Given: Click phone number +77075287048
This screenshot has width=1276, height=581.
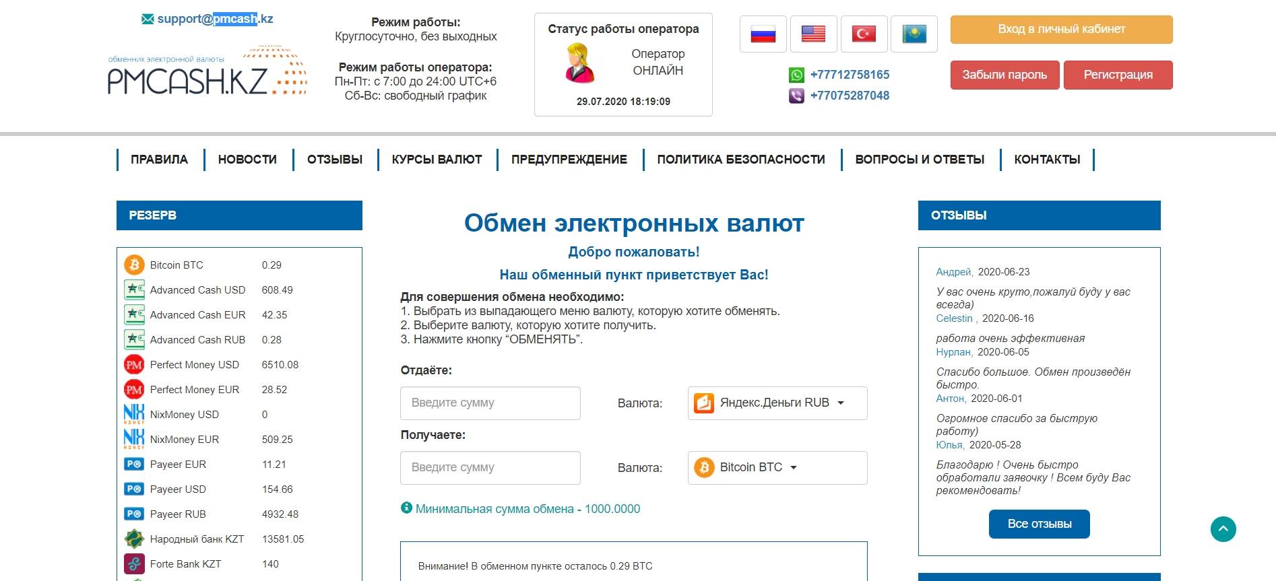Looking at the screenshot, I should point(850,96).
